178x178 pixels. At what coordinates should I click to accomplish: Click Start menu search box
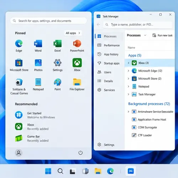click(x=49, y=21)
